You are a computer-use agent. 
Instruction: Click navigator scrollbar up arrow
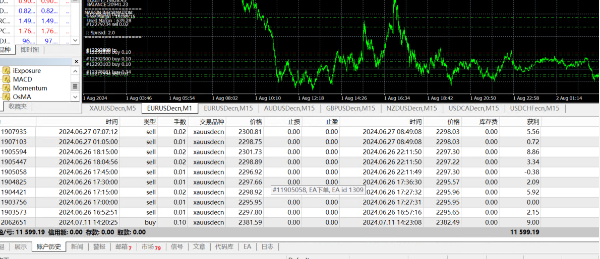pos(76,71)
